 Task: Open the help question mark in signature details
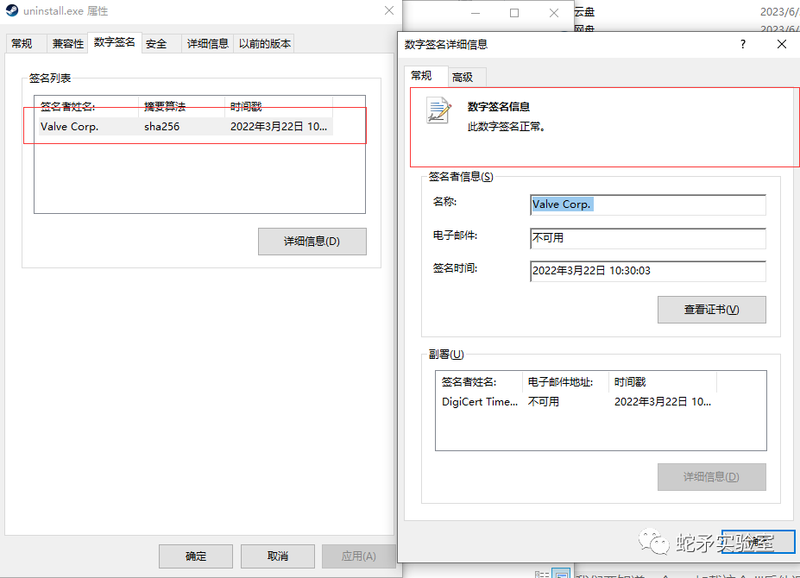coord(743,44)
